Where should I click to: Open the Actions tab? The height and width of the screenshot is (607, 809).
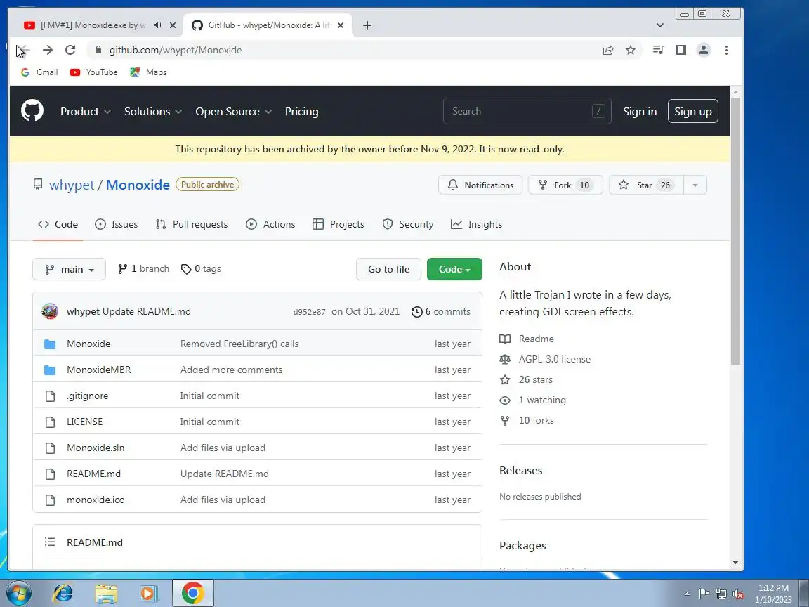tap(270, 225)
